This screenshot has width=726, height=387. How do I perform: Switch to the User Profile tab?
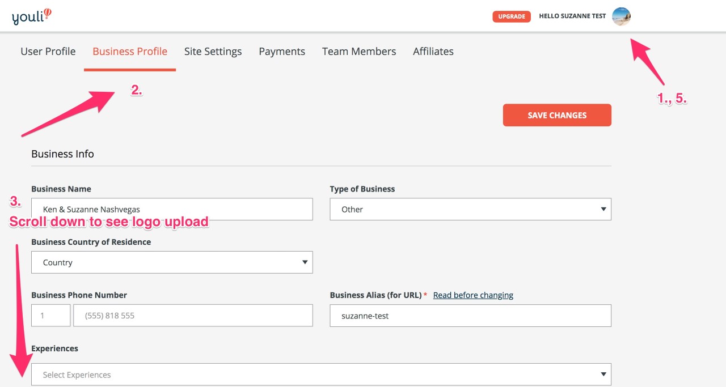(48, 52)
